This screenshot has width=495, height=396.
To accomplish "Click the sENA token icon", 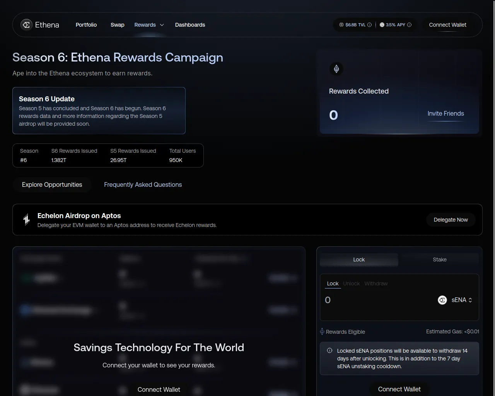I will click(442, 300).
